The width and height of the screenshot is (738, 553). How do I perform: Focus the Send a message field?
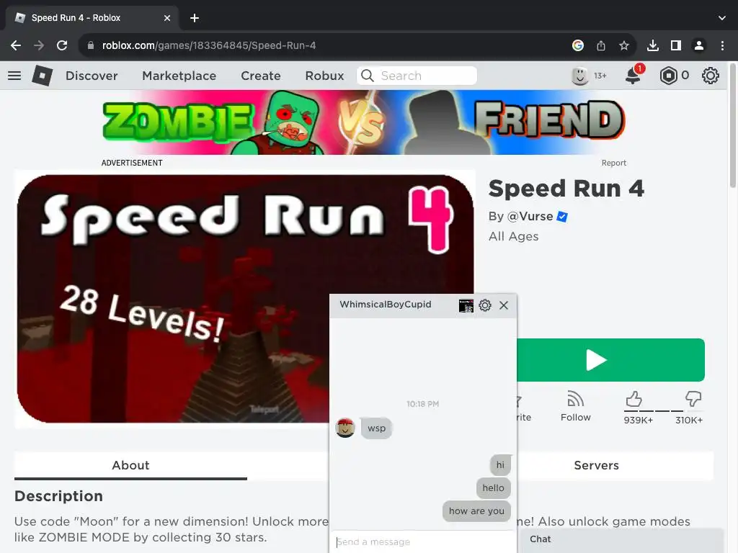(x=422, y=541)
